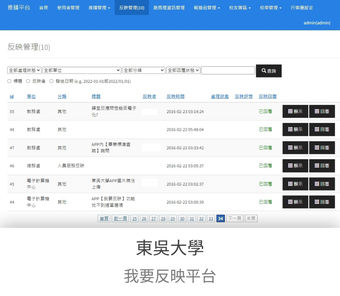Open the 全部回覆狀態 dropdown
Screen dimensions: 340x296
(x=183, y=70)
